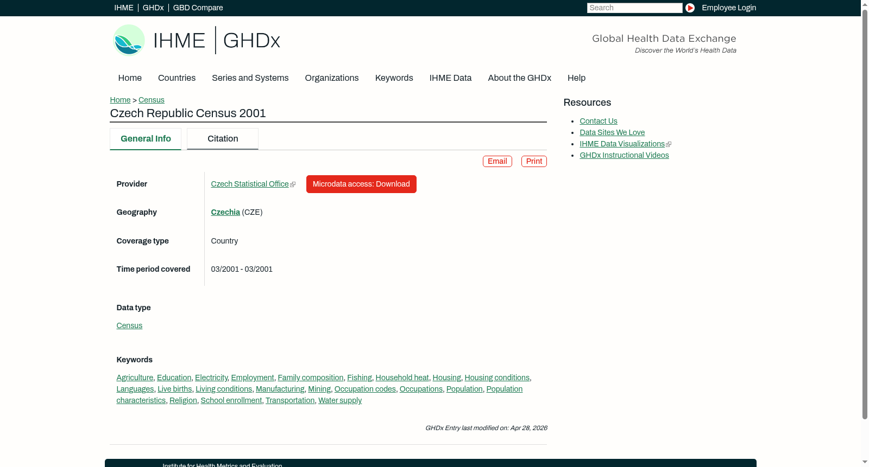The image size is (869, 467).
Task: Open the Live births keyword
Action: (175, 389)
